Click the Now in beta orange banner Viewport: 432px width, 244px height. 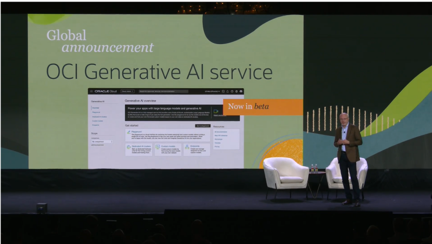click(x=263, y=107)
